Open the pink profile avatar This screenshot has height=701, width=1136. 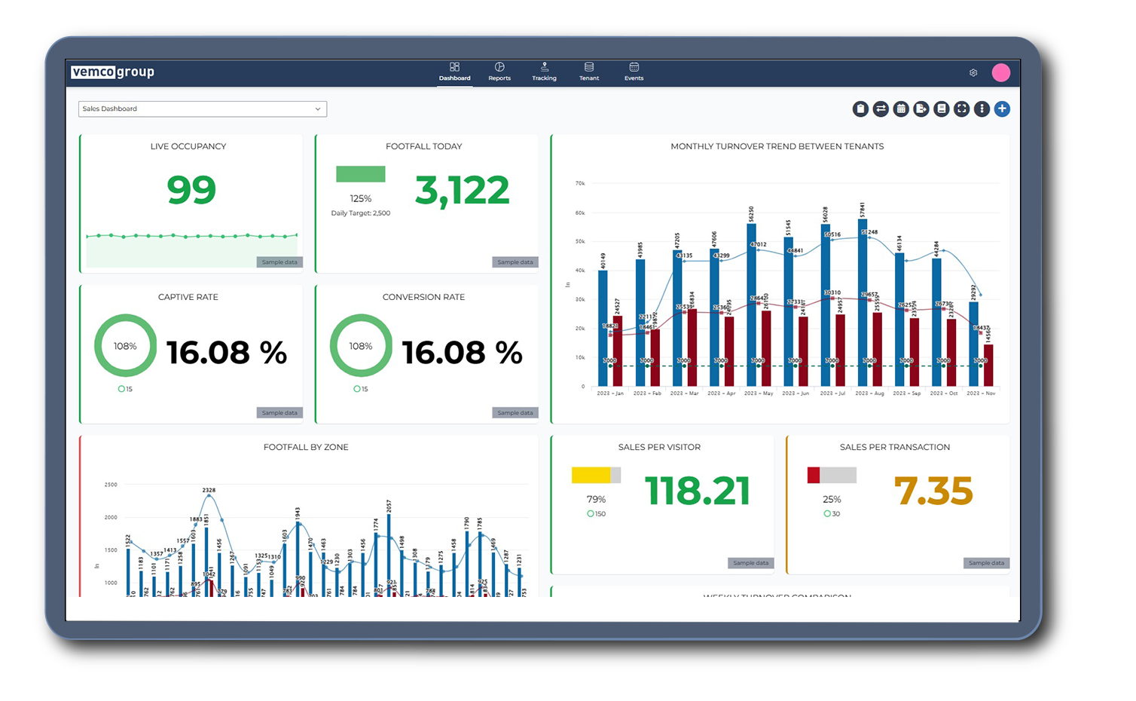pyautogui.click(x=1002, y=72)
